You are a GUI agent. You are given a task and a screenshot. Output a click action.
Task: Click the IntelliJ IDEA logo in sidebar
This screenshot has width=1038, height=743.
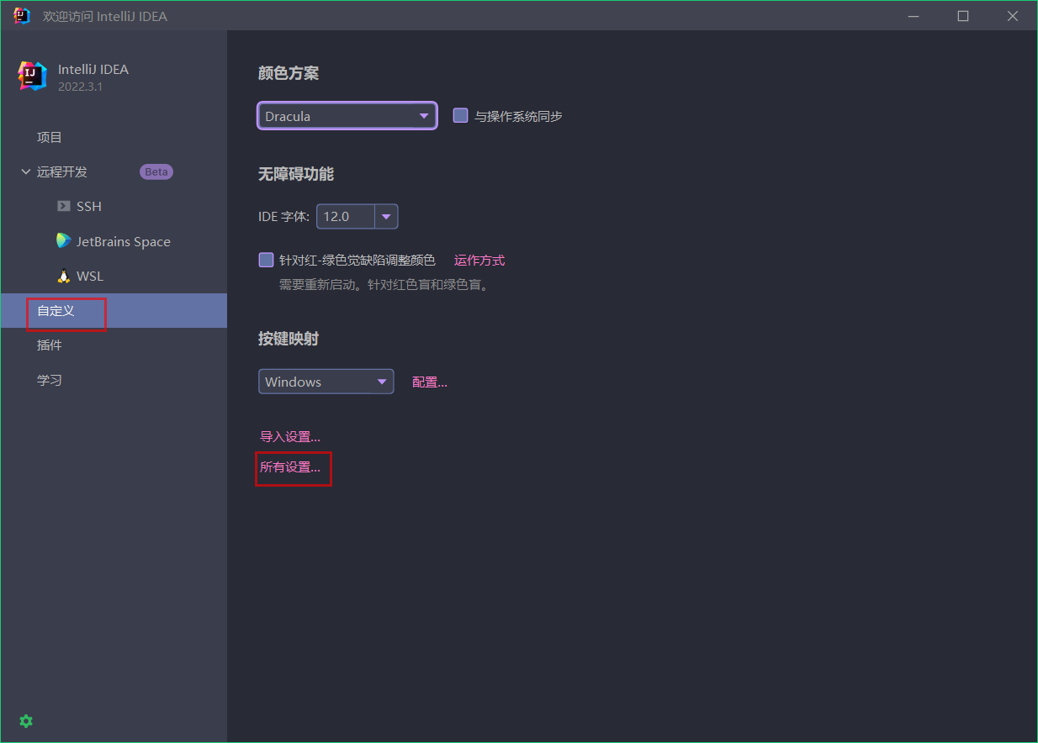pyautogui.click(x=33, y=76)
